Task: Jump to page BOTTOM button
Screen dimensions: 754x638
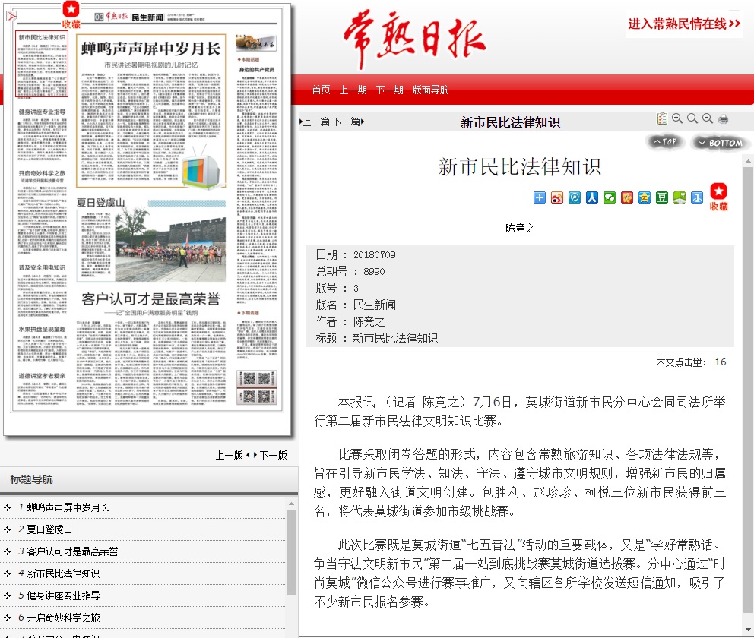Action: tap(721, 143)
